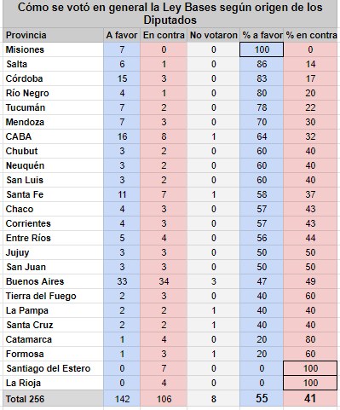Screen dimensions: 340x410
Task: Select the En contra column header
Action: [x=164, y=35]
